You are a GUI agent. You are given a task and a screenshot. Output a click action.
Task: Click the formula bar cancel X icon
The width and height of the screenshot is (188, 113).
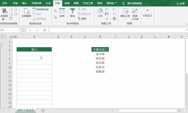point(30,30)
